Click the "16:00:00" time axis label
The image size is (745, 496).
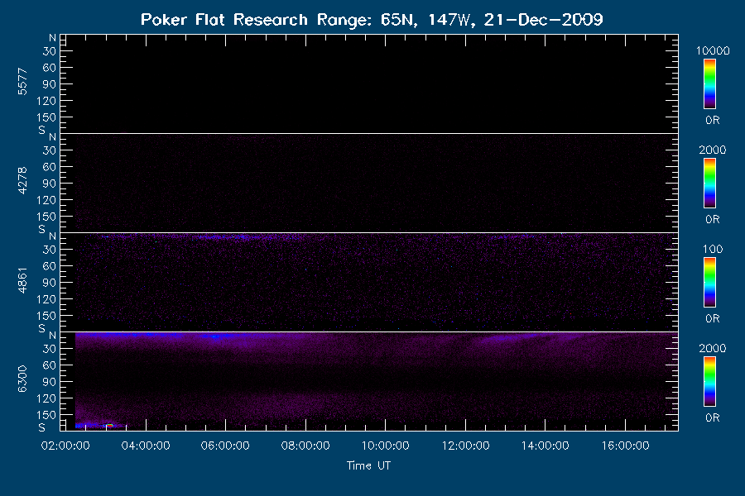[x=625, y=446]
